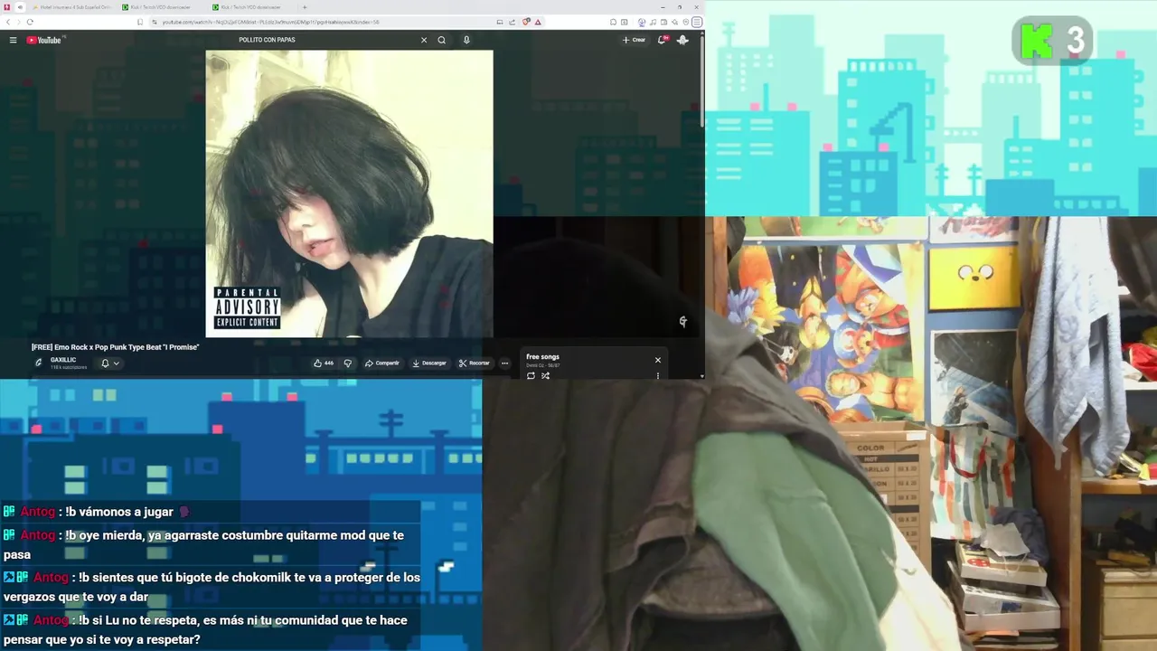Toggle playlist shuffle in Free songs panel

click(545, 375)
